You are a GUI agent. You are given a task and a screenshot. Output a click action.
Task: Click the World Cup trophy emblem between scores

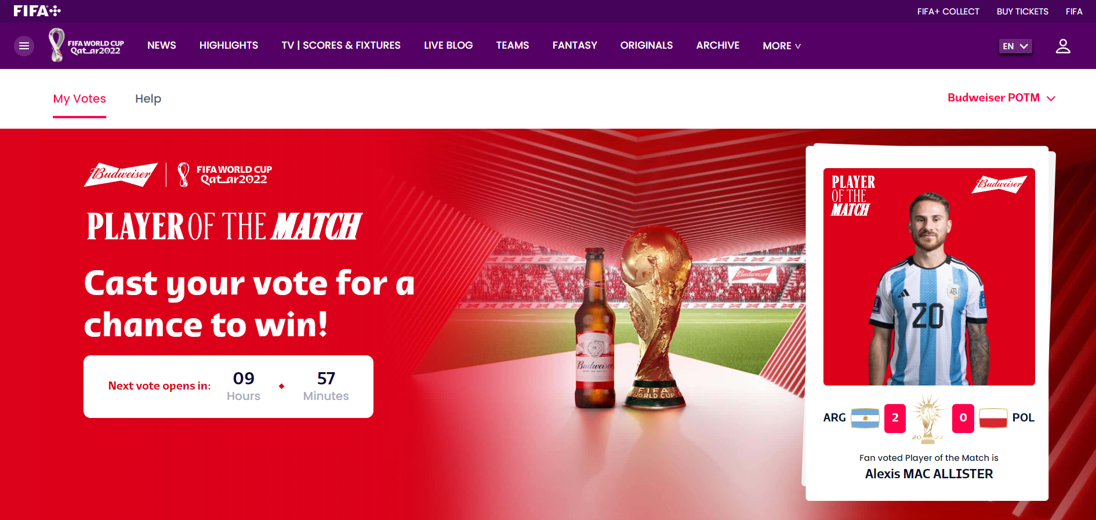pos(928,419)
